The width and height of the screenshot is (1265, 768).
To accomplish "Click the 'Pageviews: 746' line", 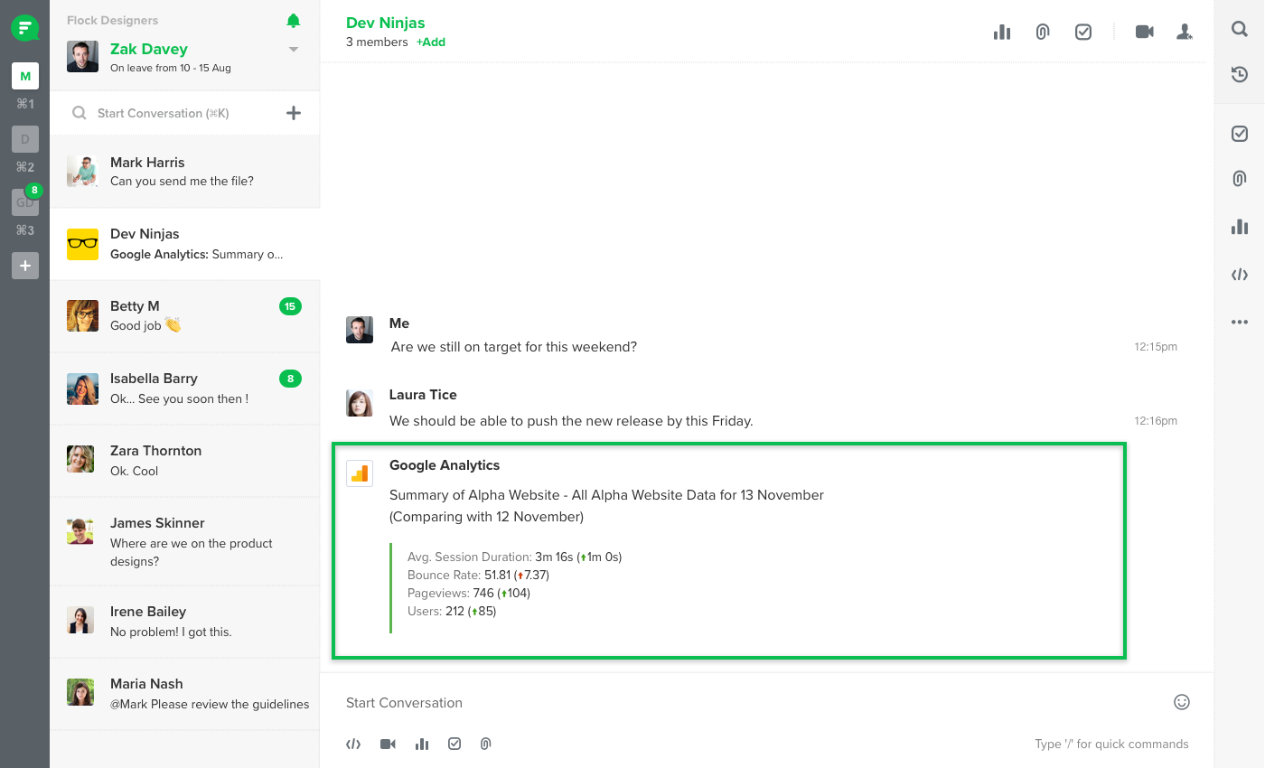I will click(469, 594).
